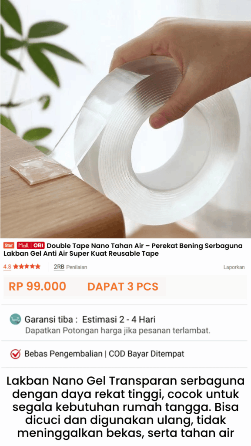The width and height of the screenshot is (251, 446).
Task: Click the Lakban Nano Gel description text
Action: tap(125, 407)
